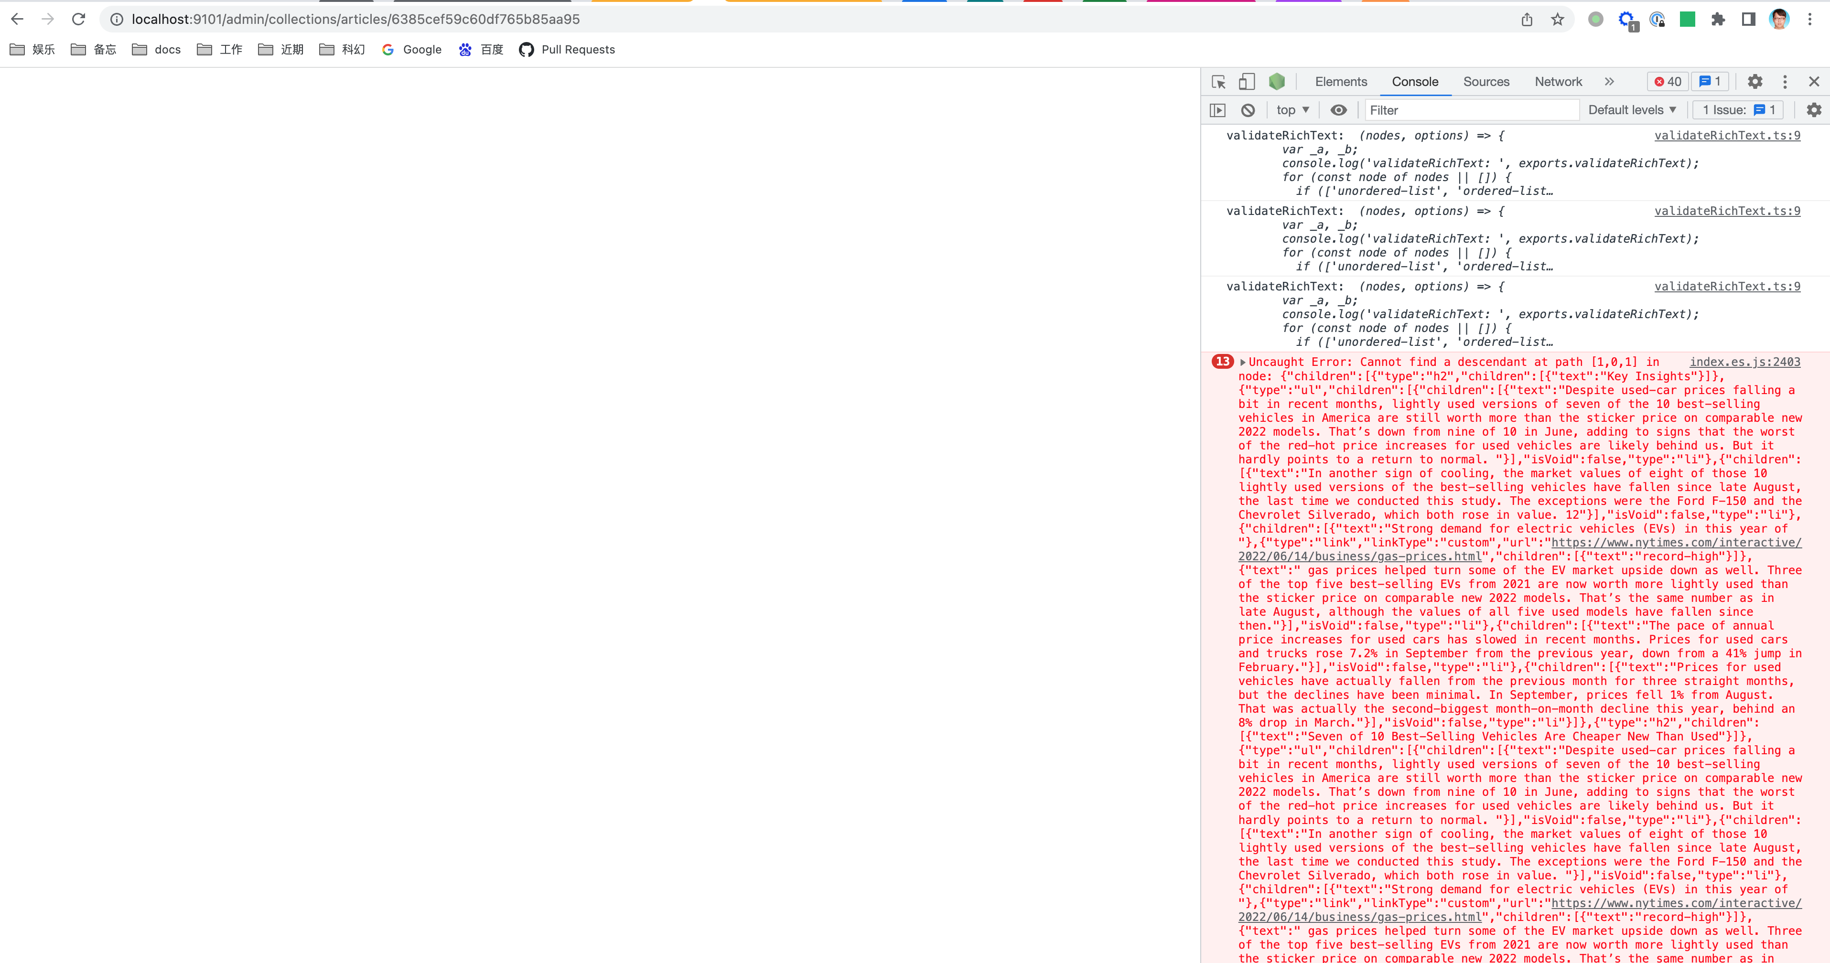Select the inspect element tool

1217,82
